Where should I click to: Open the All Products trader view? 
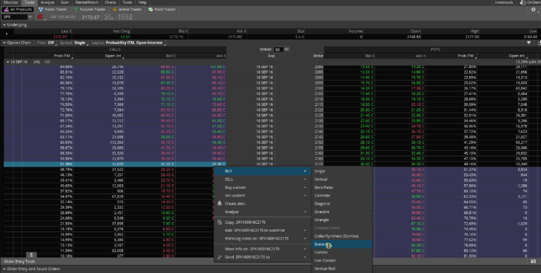click(18, 10)
